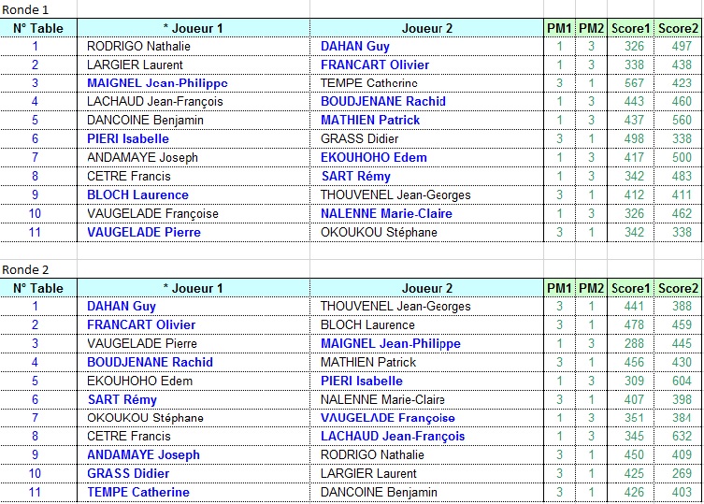
Task: Select 'TEMPE Catherine' in Ronde 2
Action: tap(138, 492)
